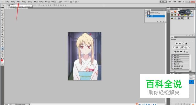Select the Quick Selection tool
196x105 pixels.
click(x=2, y=17)
